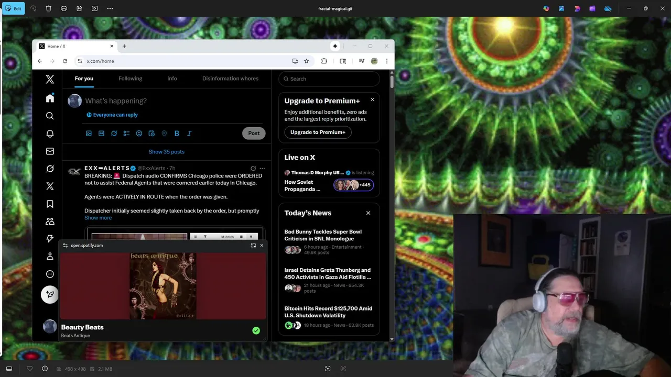The height and width of the screenshot is (377, 671).
Task: Start slideshow using Photos play icon
Action: point(94,8)
